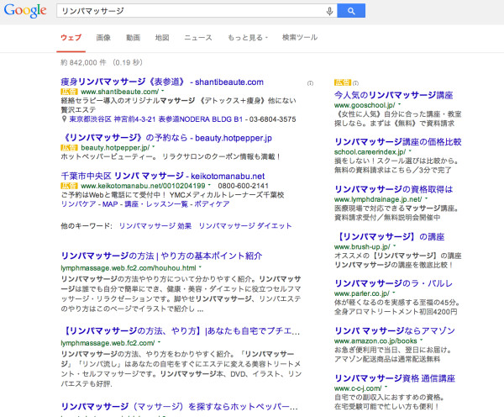Switch to the 動画 tab
Viewport: 504px width, 417px height.
coord(133,38)
